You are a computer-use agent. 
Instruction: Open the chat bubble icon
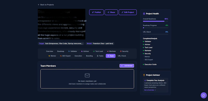pyautogui.click(x=204, y=95)
